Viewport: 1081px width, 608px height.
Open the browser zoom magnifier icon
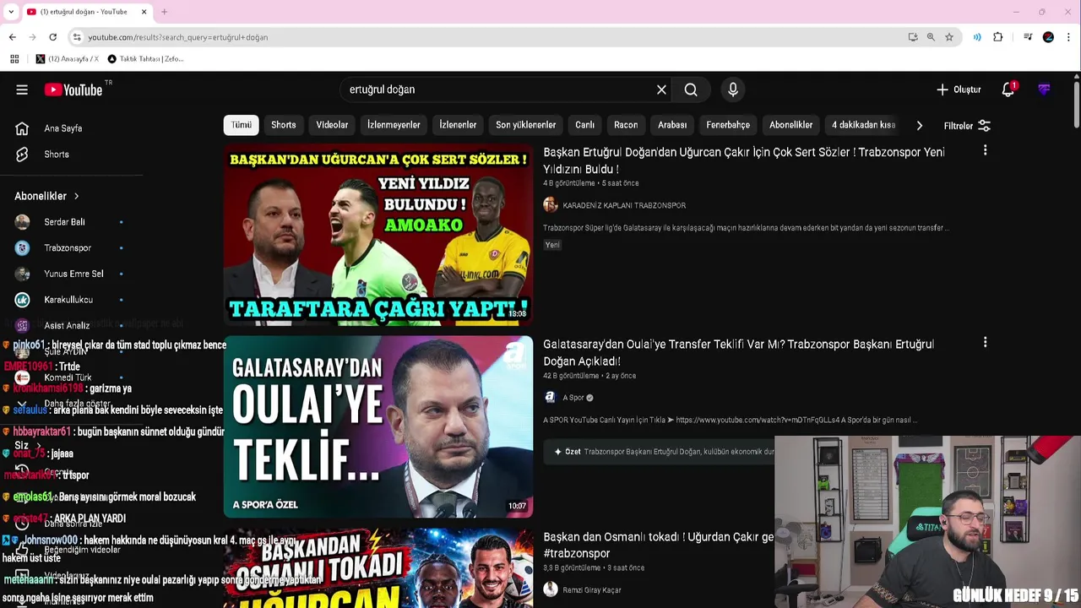click(931, 37)
